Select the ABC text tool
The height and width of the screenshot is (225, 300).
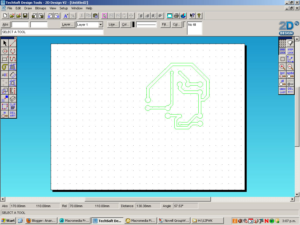pos(5,75)
